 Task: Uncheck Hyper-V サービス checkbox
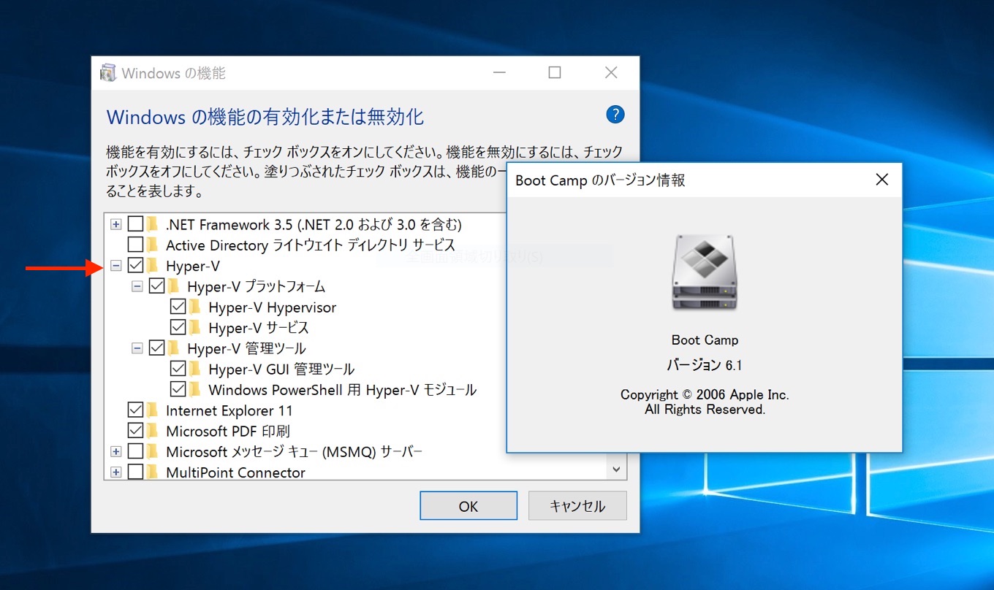click(178, 327)
